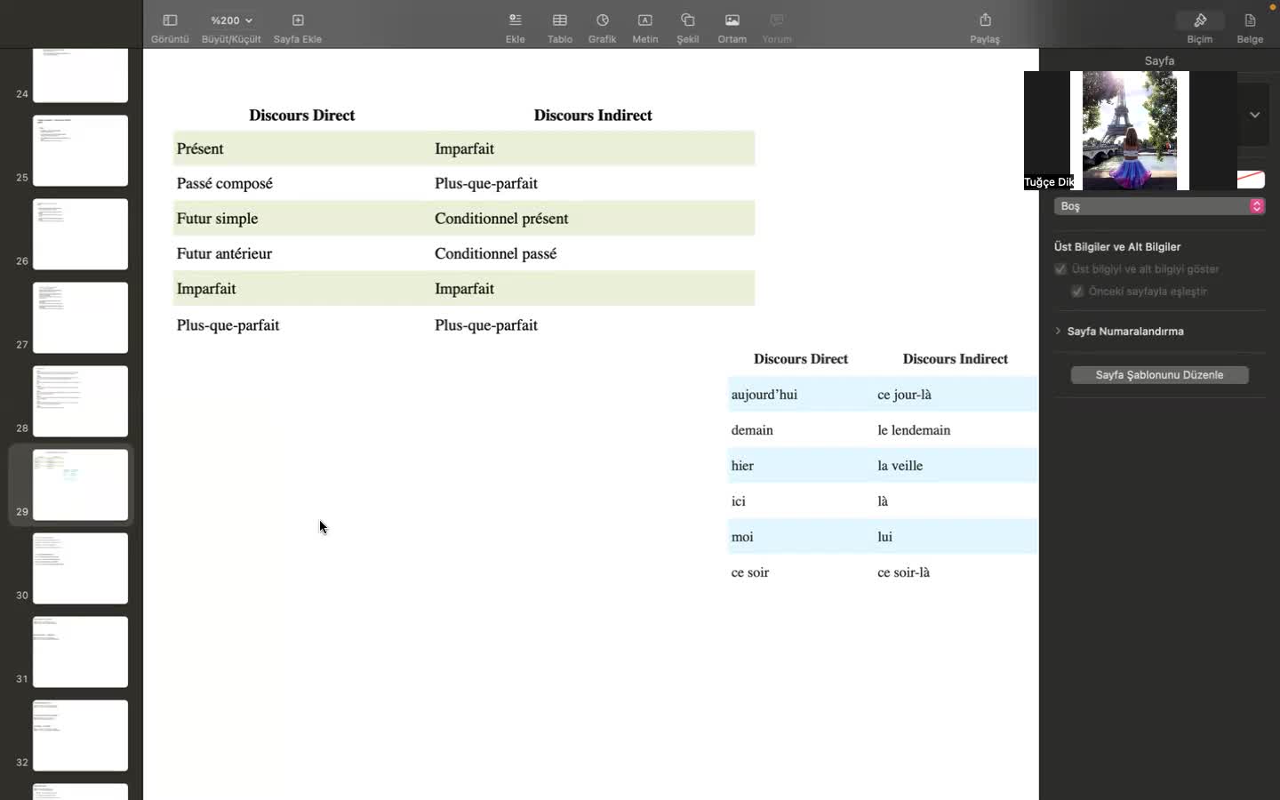Screen dimensions: 1280x800
Task: Click the red-slash color swatch
Action: click(1251, 180)
